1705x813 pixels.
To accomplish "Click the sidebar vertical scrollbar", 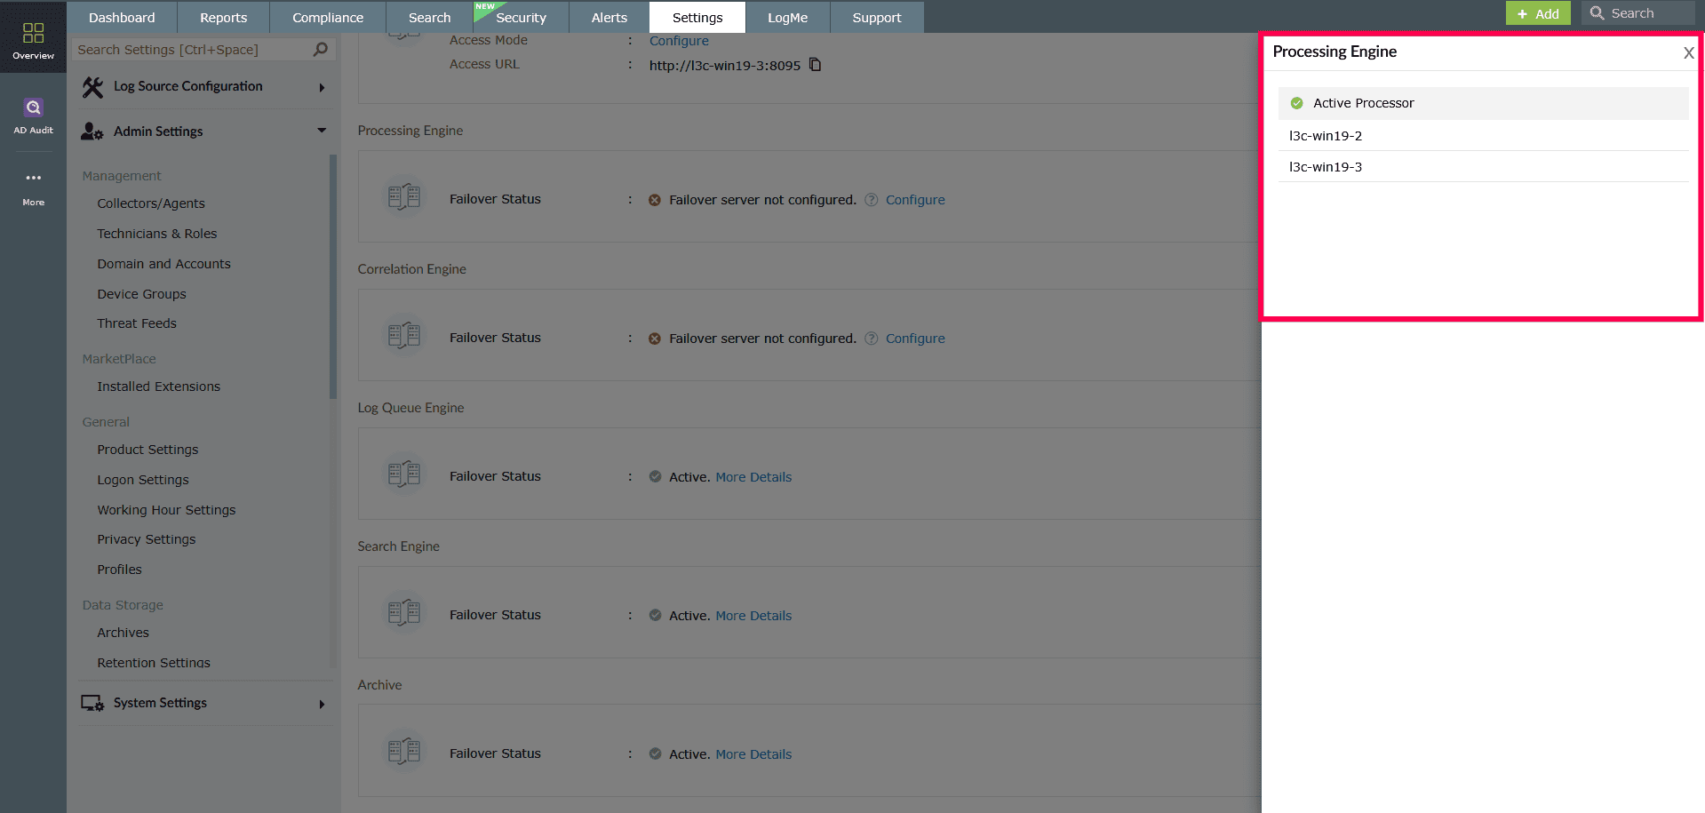I will tap(333, 277).
